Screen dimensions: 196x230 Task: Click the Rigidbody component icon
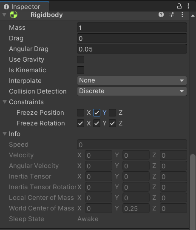coord(14,15)
